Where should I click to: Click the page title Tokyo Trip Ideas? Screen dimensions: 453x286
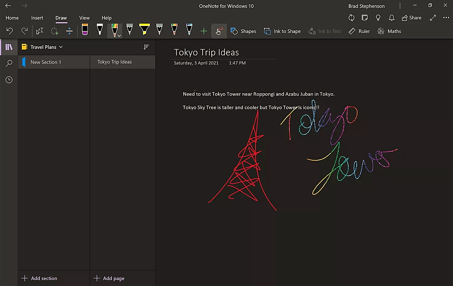pos(206,52)
